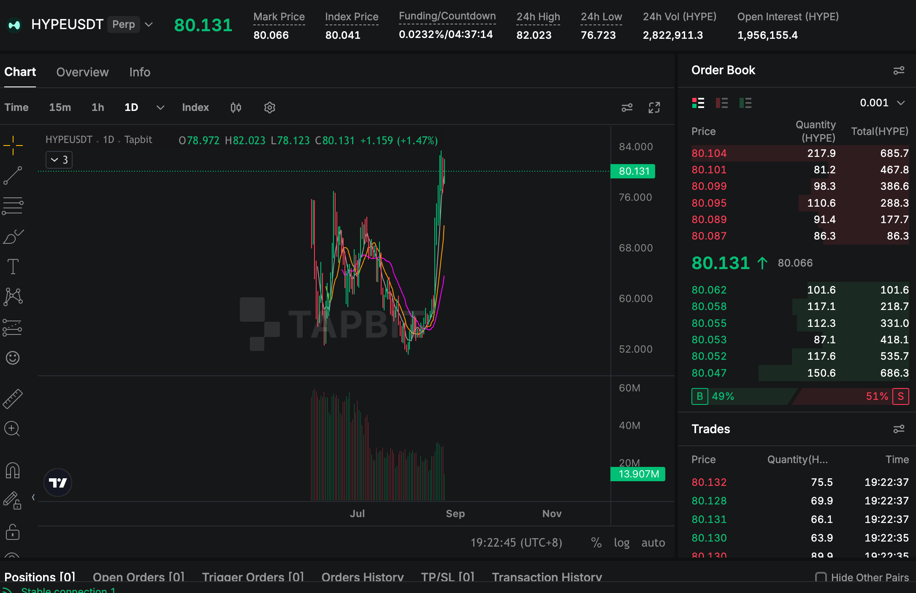The width and height of the screenshot is (916, 593).
Task: Select the 1D timeframe
Action: coord(131,108)
